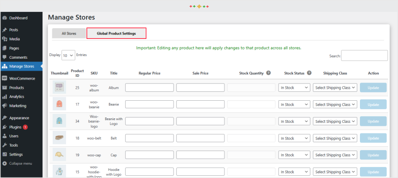
Task: Click the Beanie product thumbnail
Action: point(59,104)
